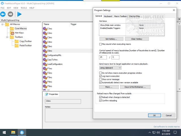Click the C3mc macro gear icon
This screenshot has height=136, width=181.
pos(45,37)
